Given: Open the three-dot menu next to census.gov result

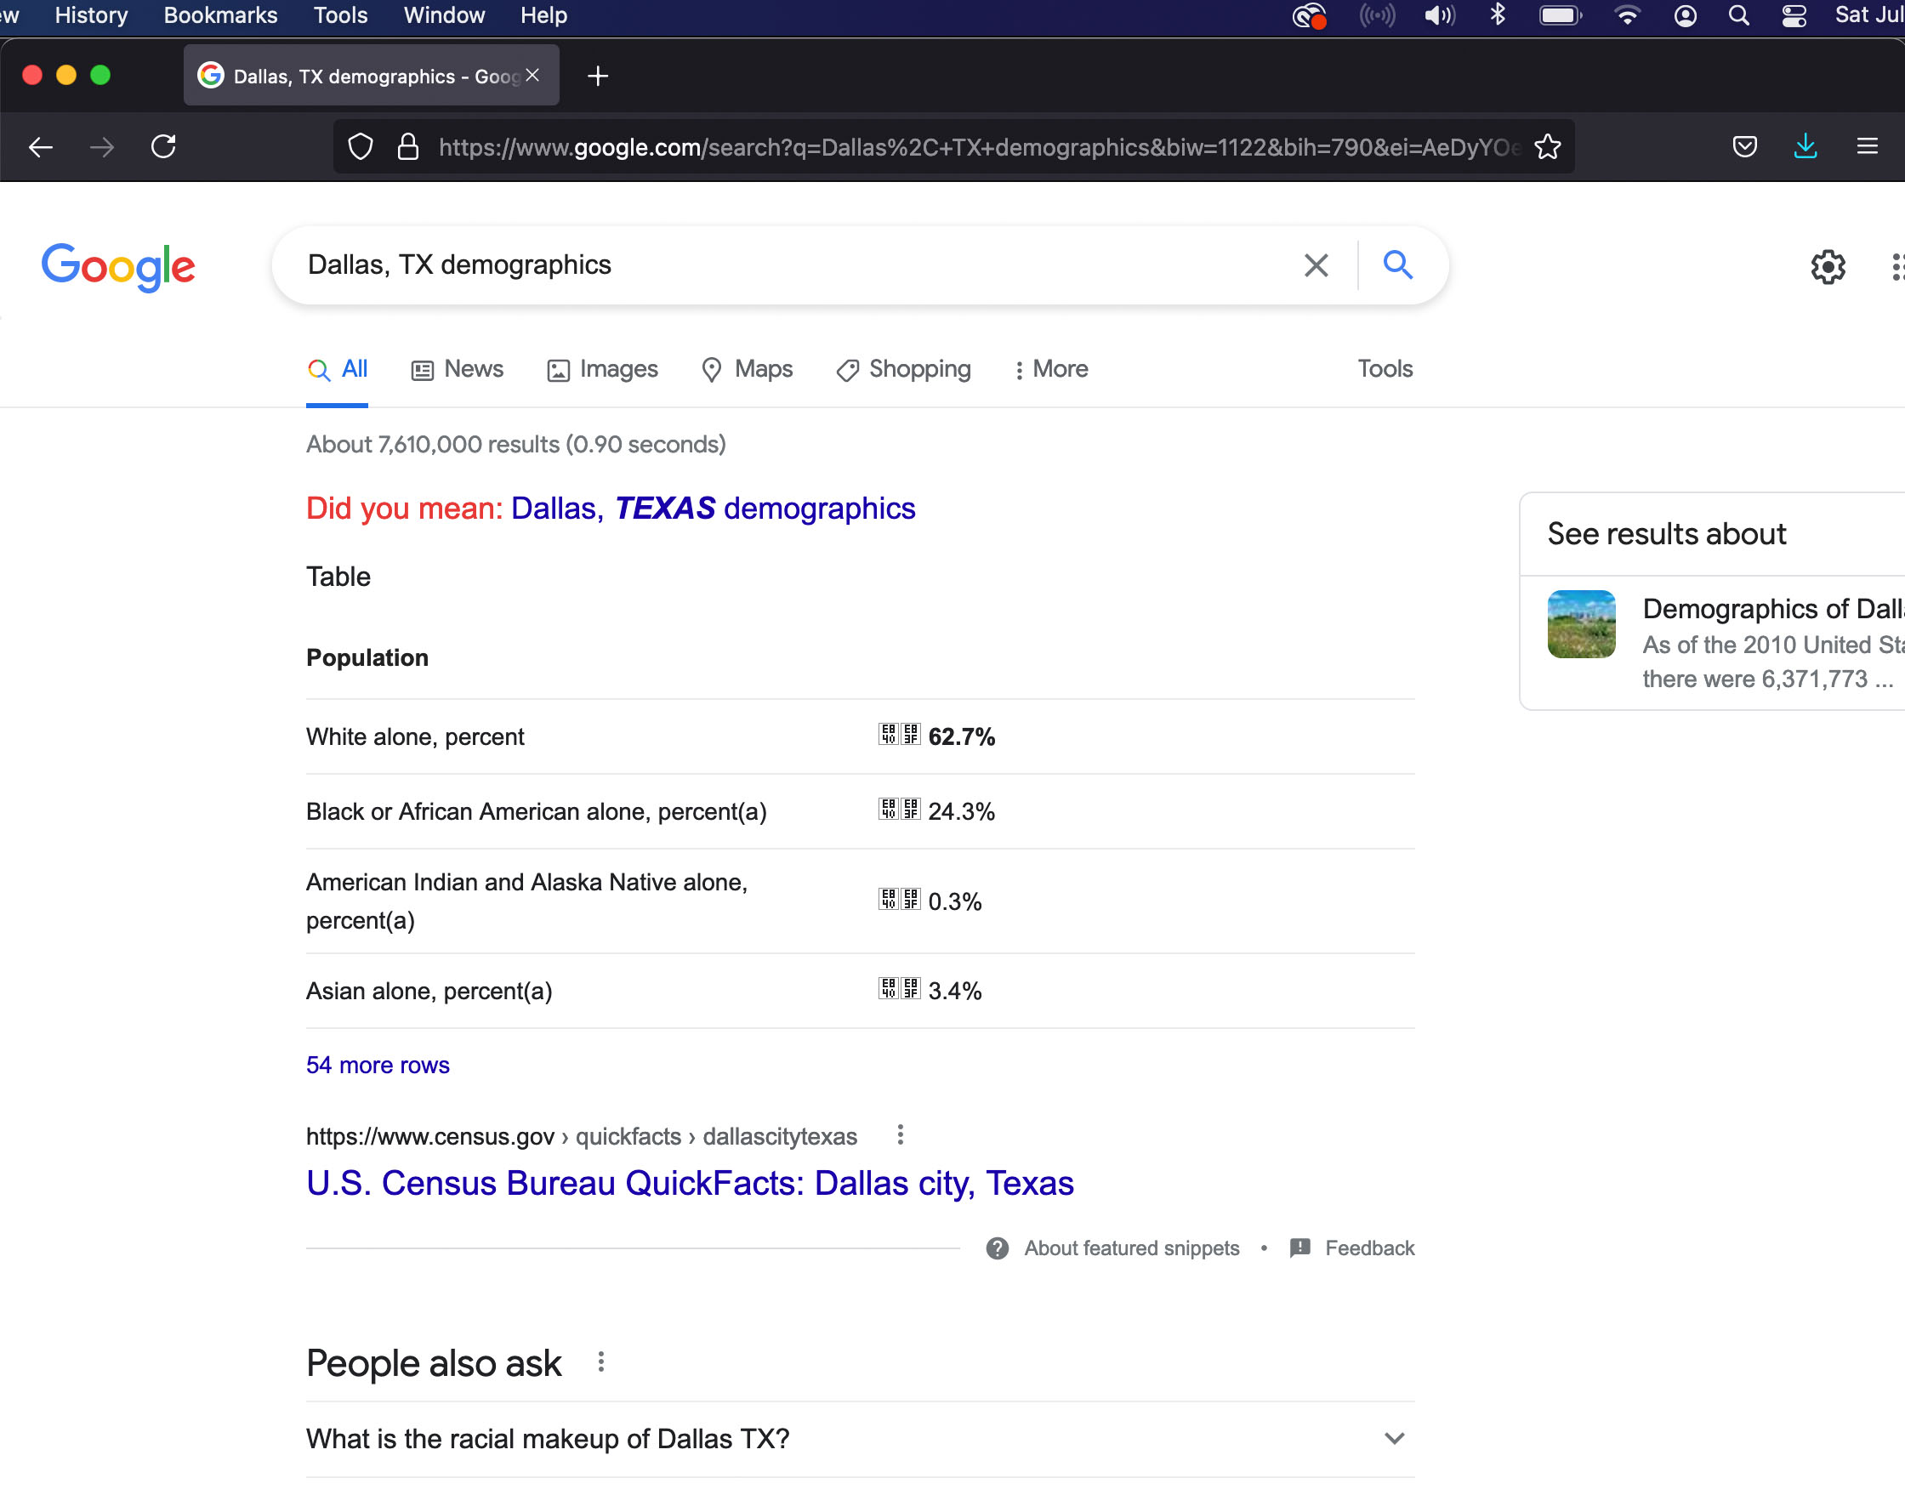Looking at the screenshot, I should (900, 1135).
